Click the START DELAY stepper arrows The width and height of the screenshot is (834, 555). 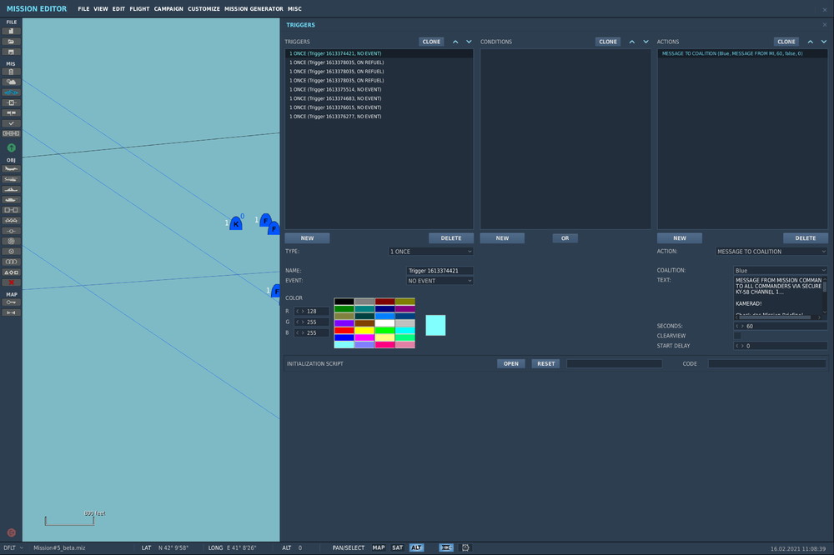(x=740, y=346)
